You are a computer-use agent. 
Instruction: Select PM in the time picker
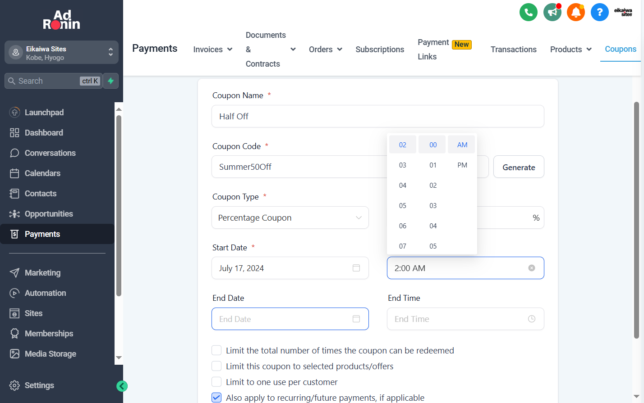pyautogui.click(x=462, y=165)
